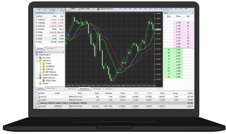Screen dimensions: 226x134
Task: Select the W1 timeframe button
Action: 181,9
